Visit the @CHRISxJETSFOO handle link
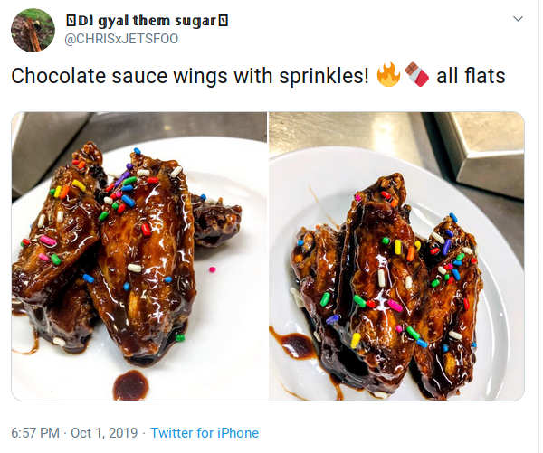This screenshot has height=453, width=543. (121, 38)
